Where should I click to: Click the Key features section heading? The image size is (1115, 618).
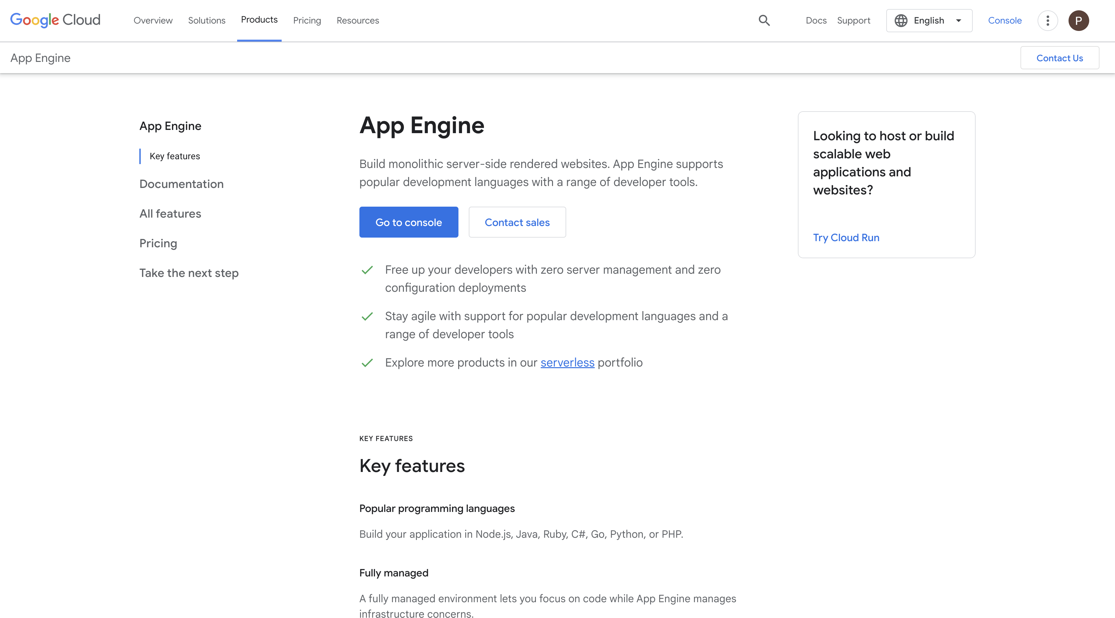coord(412,466)
